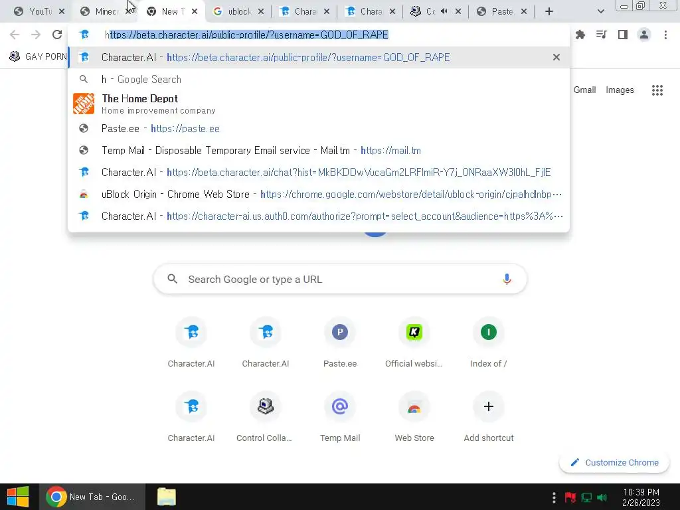This screenshot has height=510, width=680.
Task: Show hidden tray icons dots
Action: [554, 497]
